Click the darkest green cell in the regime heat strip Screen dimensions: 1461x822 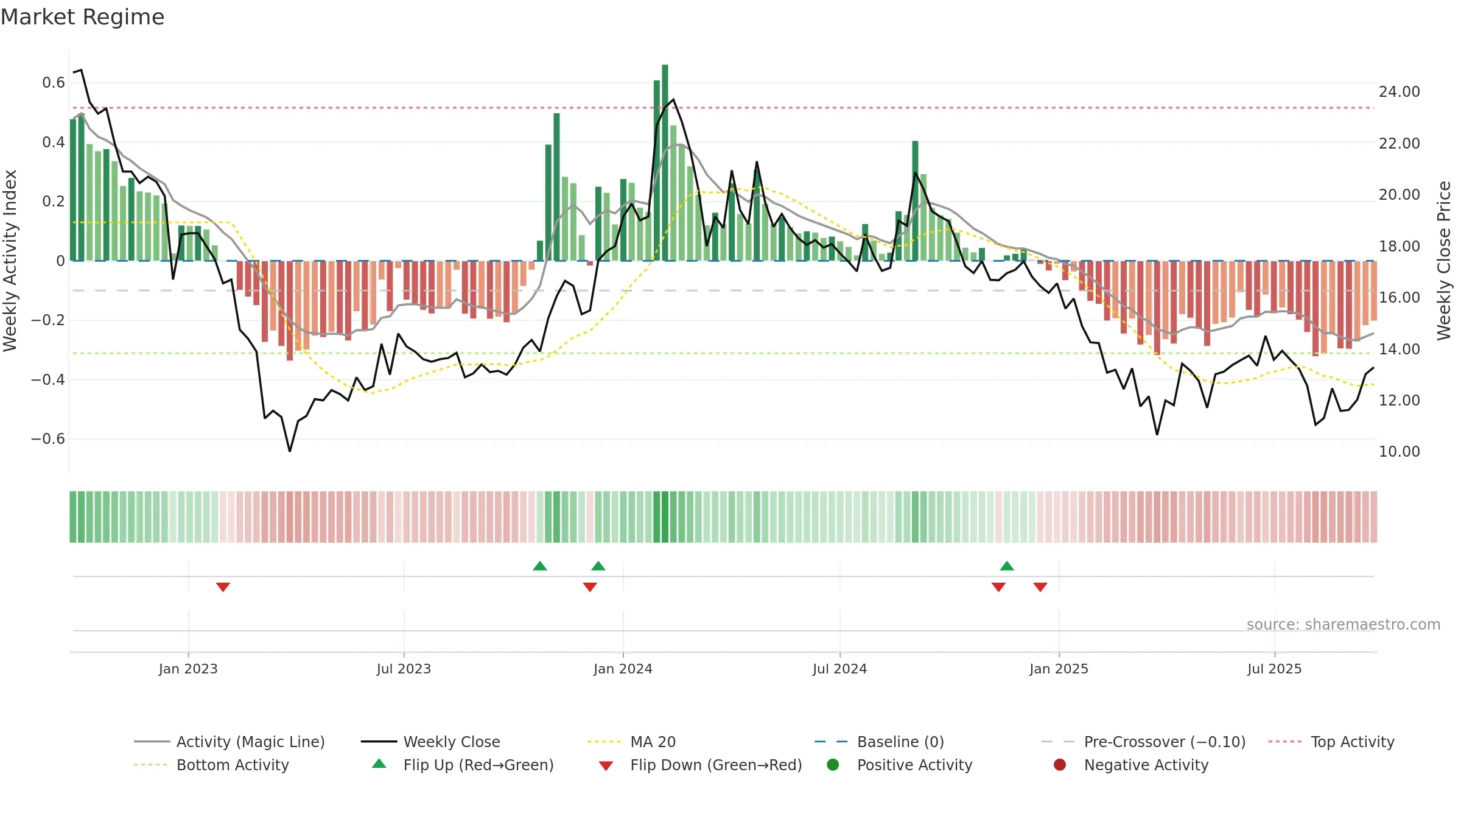665,517
